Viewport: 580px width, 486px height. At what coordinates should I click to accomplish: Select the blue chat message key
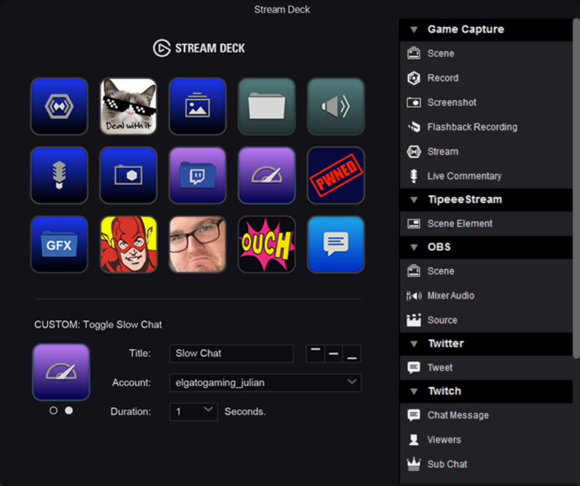click(x=336, y=245)
